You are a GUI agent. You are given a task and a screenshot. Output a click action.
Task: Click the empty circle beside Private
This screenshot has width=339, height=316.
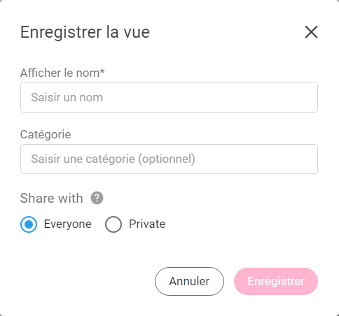[113, 224]
